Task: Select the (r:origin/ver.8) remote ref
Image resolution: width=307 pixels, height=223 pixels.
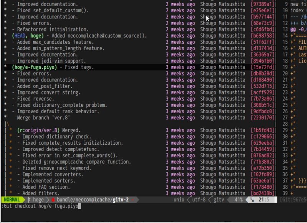Action: (x=38, y=130)
